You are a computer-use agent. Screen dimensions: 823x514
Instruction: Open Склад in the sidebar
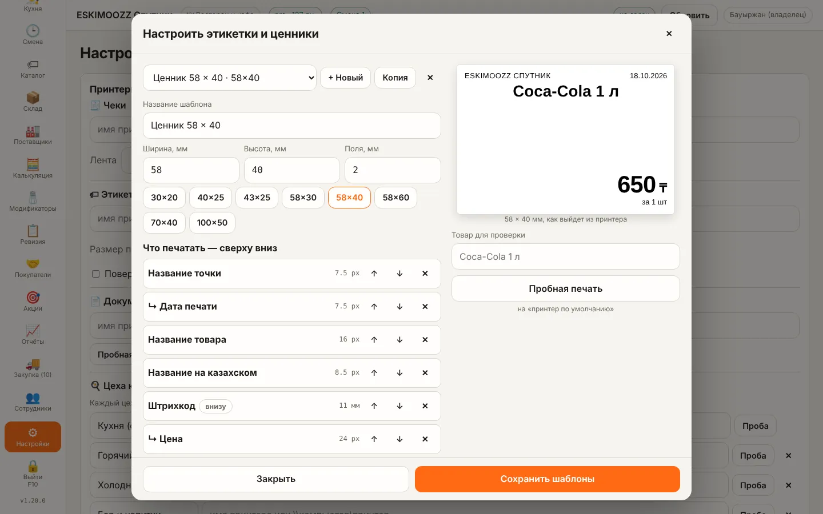[x=33, y=102]
